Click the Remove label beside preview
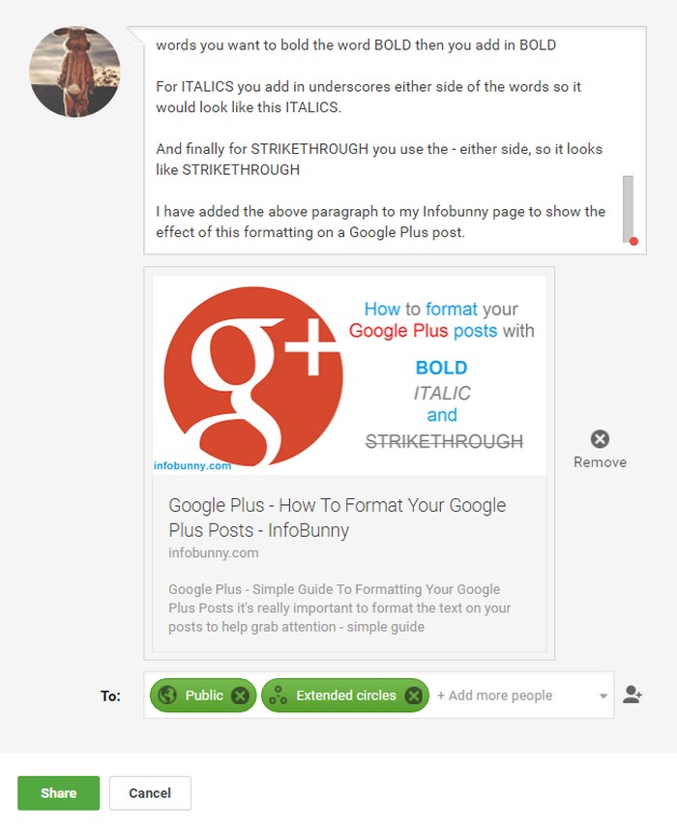Image resolution: width=677 pixels, height=830 pixels. [x=600, y=462]
